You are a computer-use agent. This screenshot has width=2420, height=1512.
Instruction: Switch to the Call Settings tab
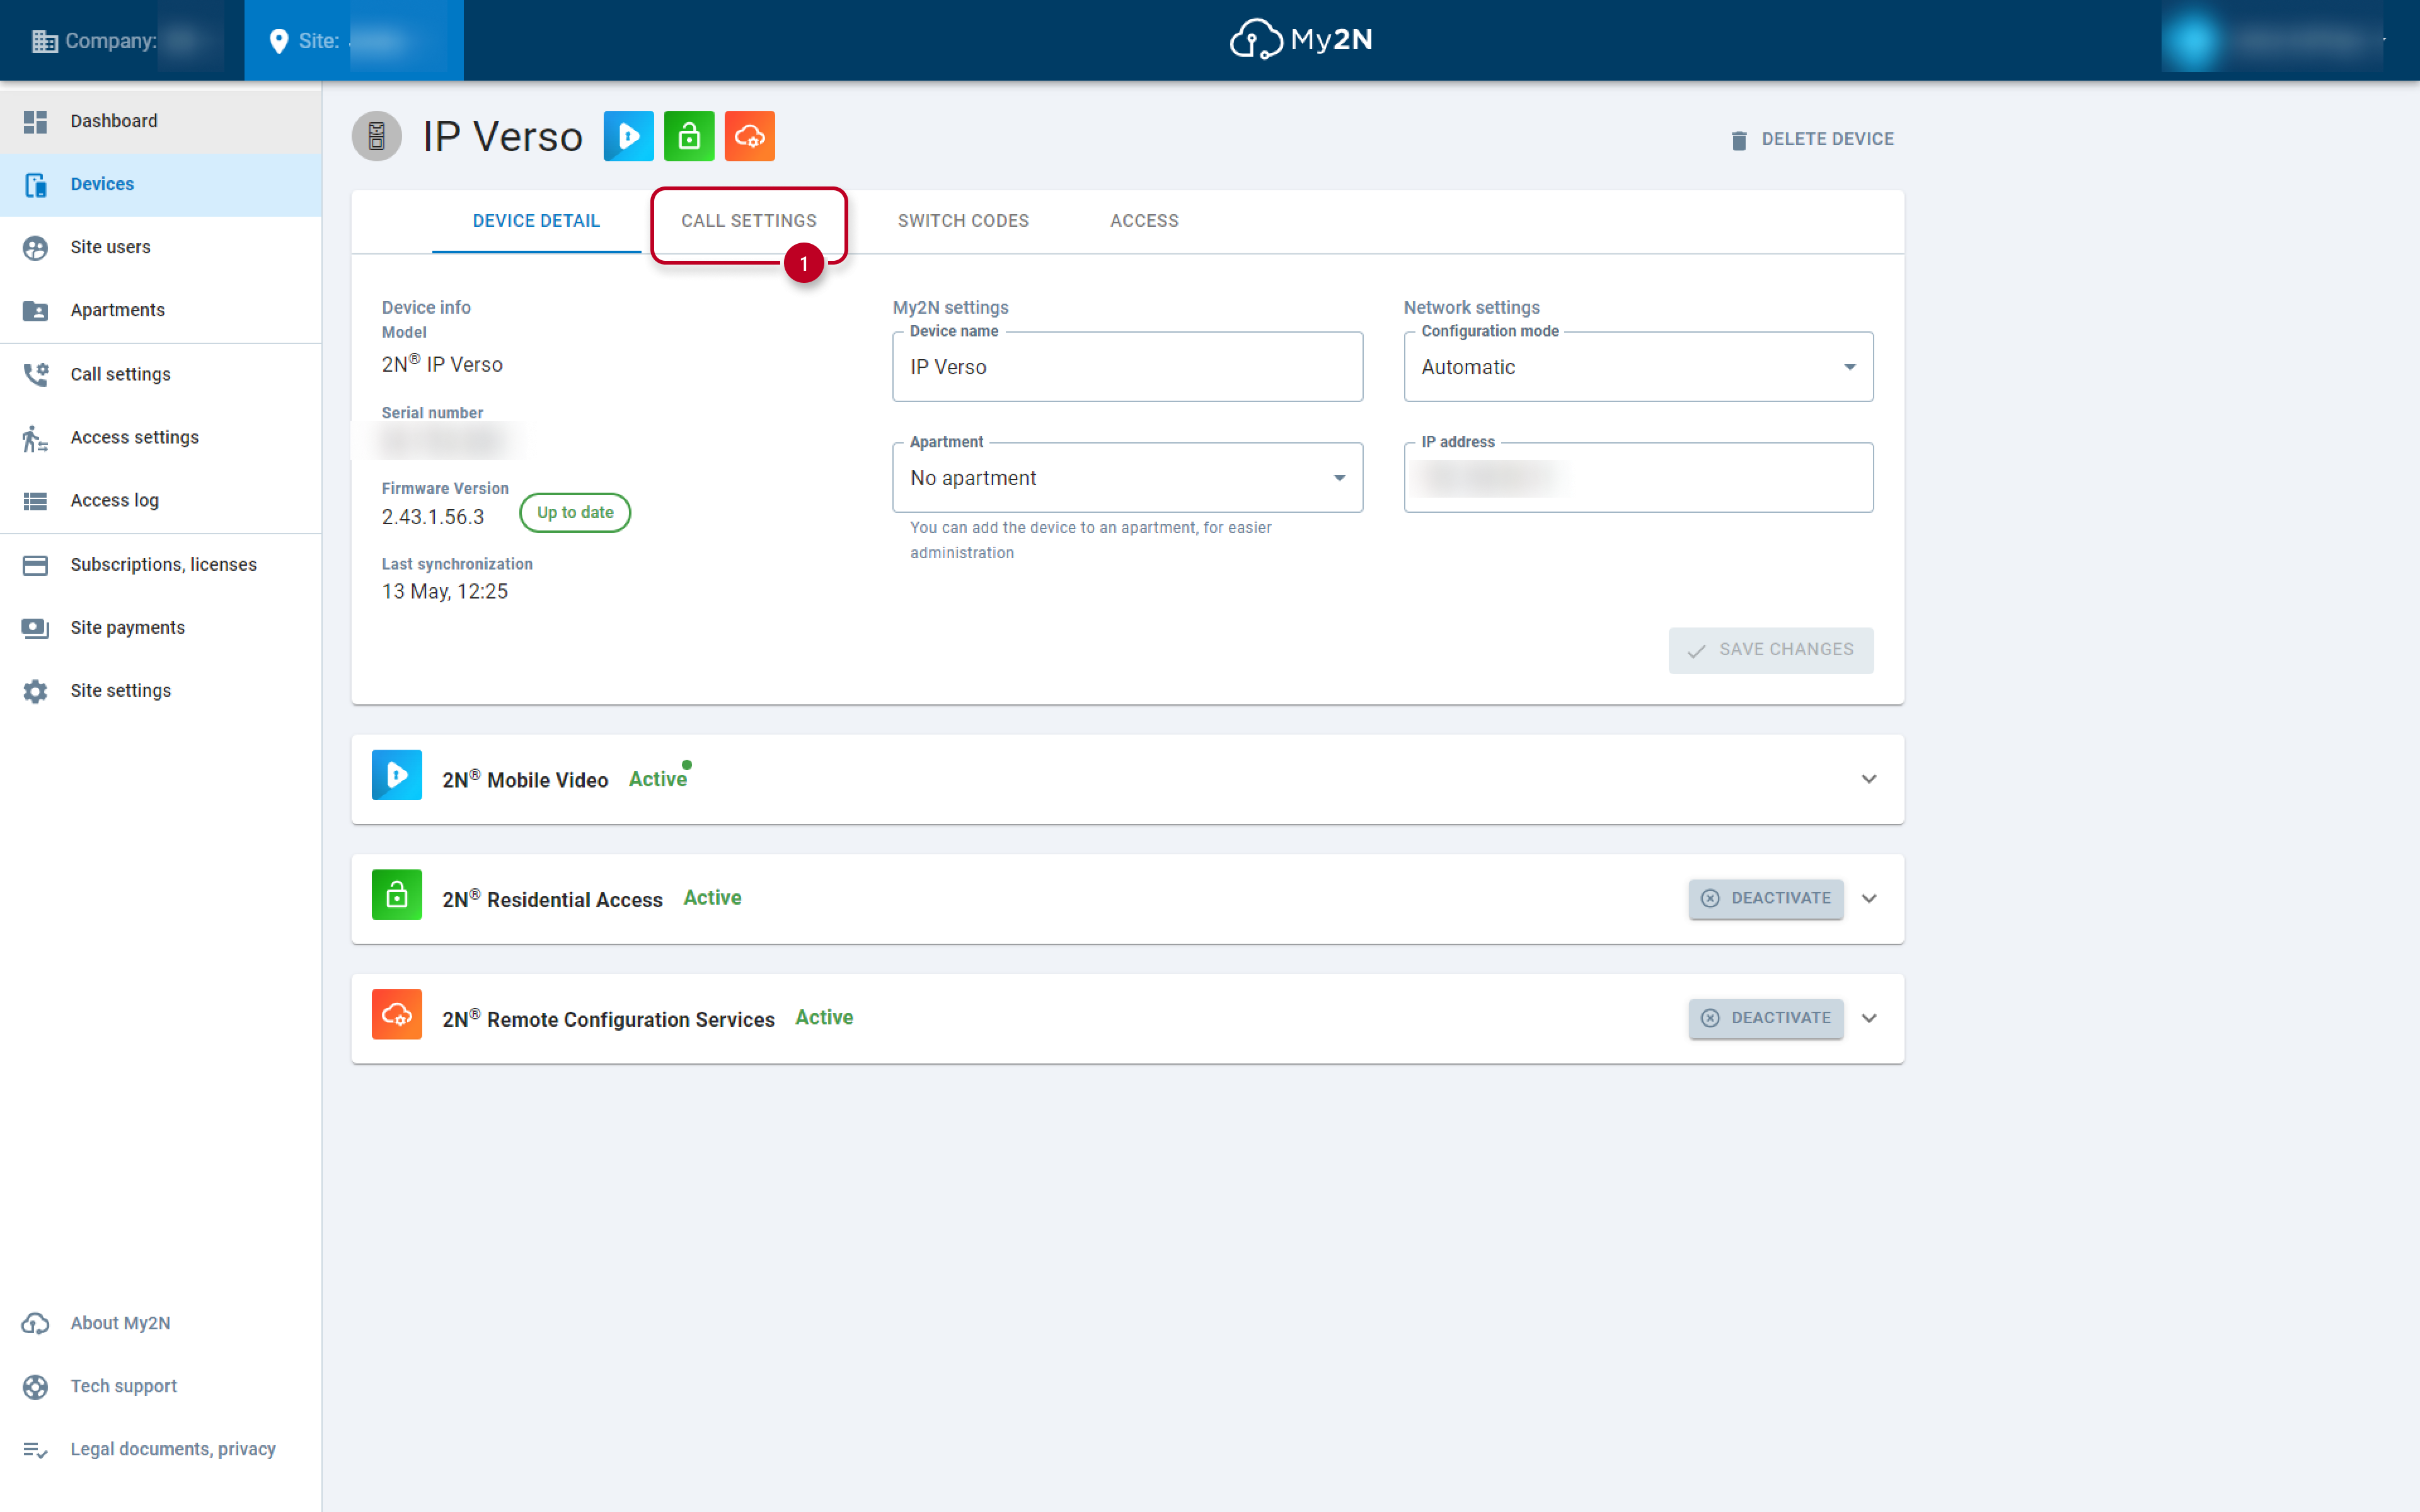coord(749,221)
